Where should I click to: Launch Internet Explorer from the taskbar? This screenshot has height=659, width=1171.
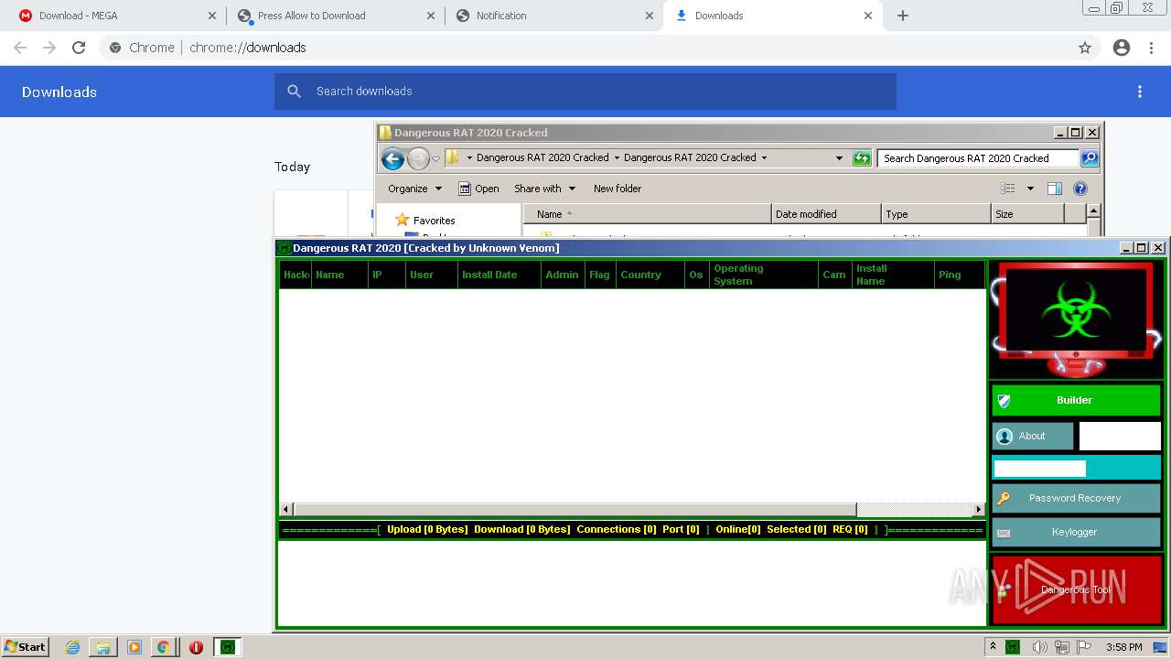click(x=73, y=647)
